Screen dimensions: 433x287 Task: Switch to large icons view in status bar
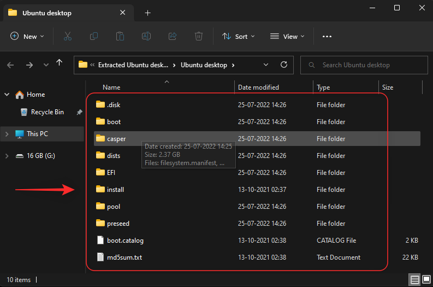(x=426, y=279)
